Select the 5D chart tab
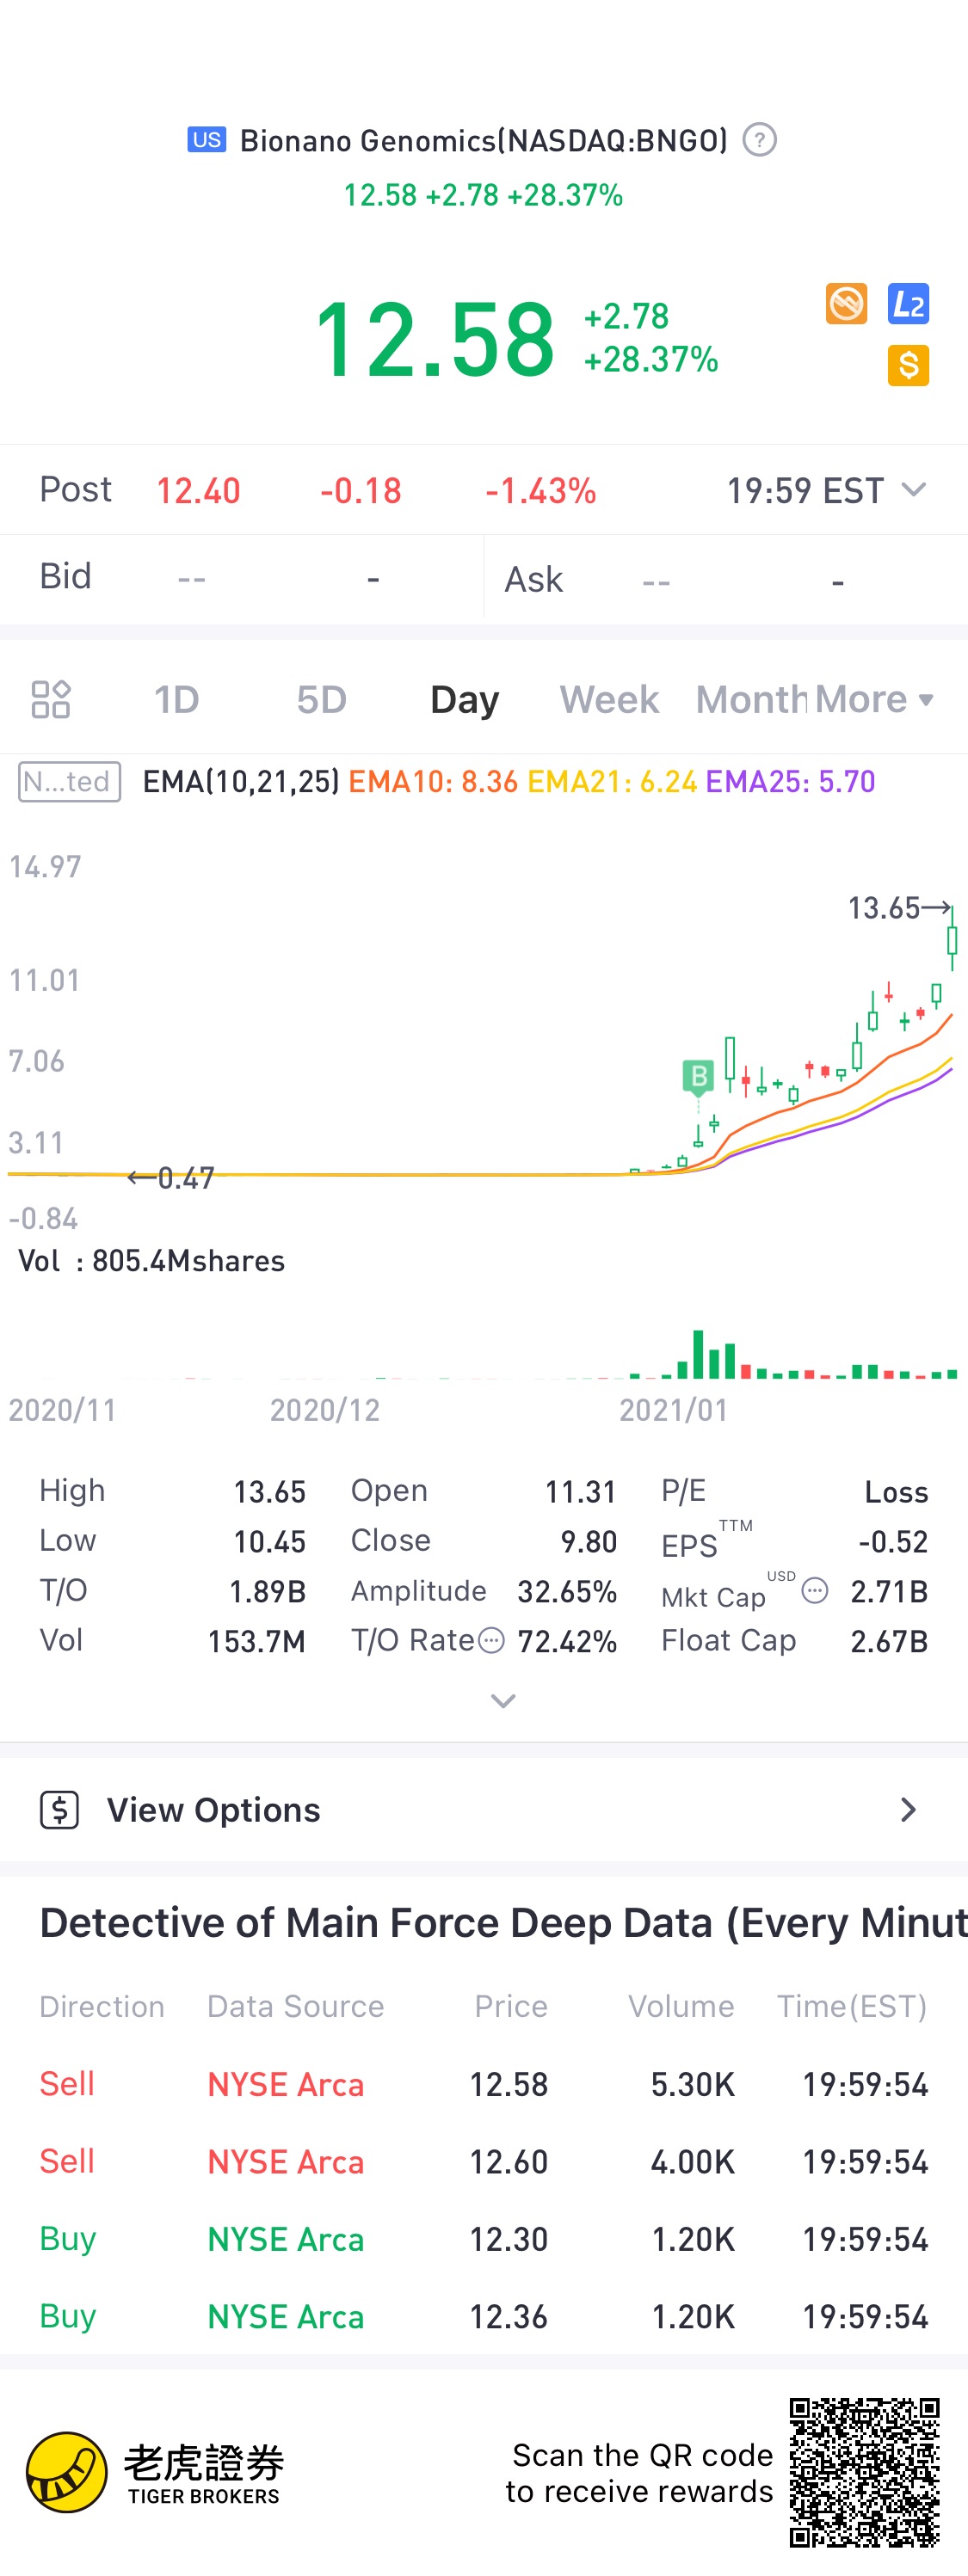The image size is (968, 2576). (x=321, y=699)
